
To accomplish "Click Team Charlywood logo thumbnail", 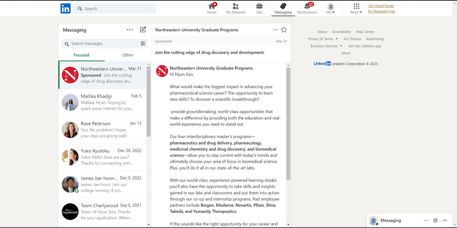I will click(x=70, y=212).
